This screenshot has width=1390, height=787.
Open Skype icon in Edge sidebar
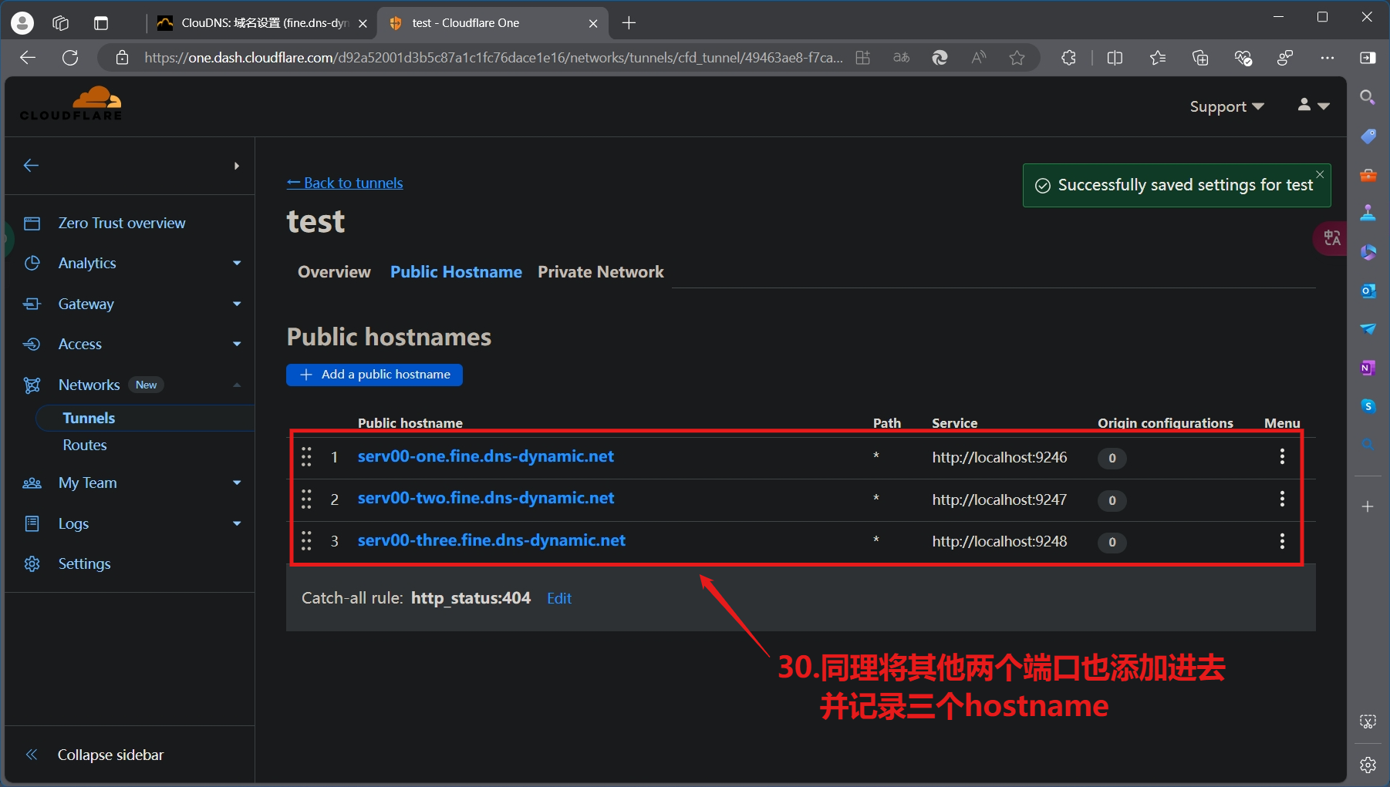coord(1368,406)
